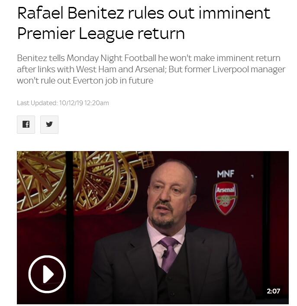Share article via the Twitter bird icon
297x306 pixels.
49,125
